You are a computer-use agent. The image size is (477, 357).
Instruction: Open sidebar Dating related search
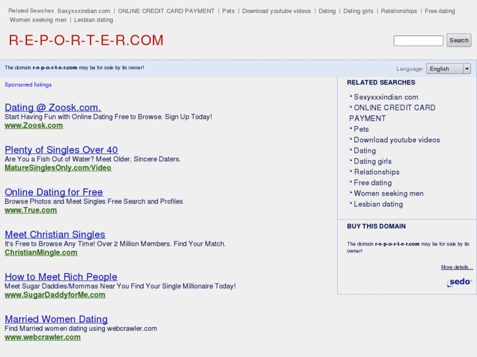click(x=365, y=151)
